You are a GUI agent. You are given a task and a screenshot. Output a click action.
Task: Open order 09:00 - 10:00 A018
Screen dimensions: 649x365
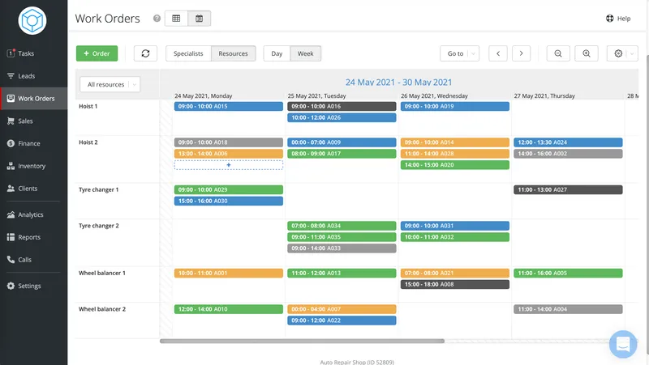[229, 142]
